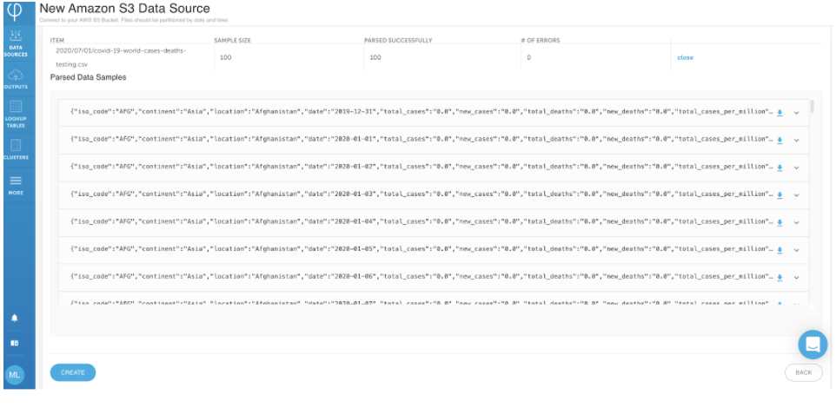Expand the 2020-01-06 sample row

click(797, 278)
